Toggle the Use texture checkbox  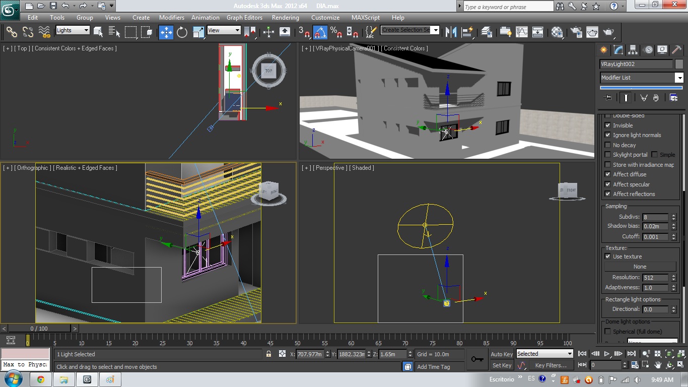pos(607,256)
